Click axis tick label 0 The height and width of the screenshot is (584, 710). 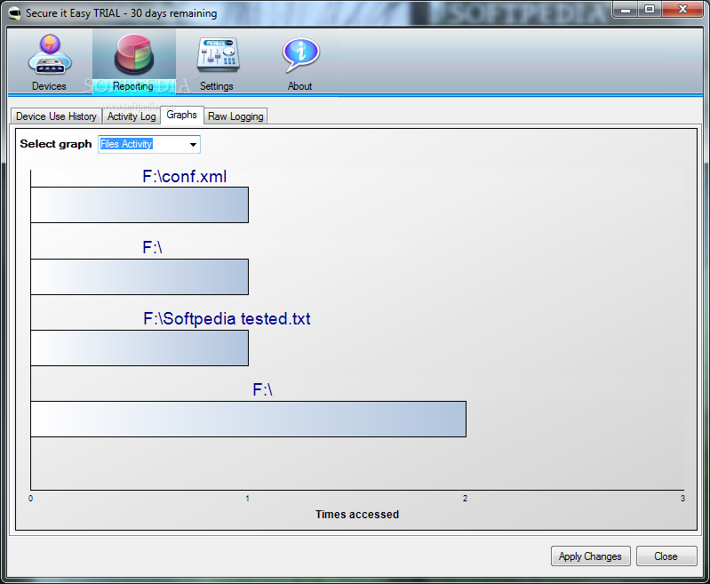(31, 499)
